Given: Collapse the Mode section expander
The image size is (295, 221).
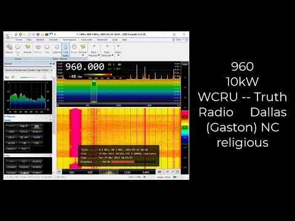Looking at the screenshot, I should coord(50,120).
